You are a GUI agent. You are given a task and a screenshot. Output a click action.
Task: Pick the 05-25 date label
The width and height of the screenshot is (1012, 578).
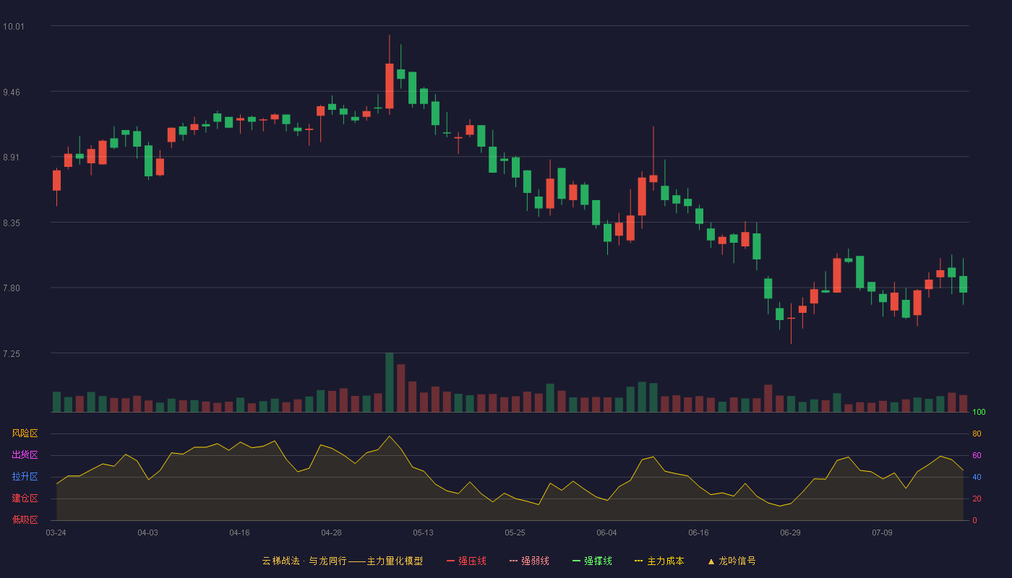515,532
